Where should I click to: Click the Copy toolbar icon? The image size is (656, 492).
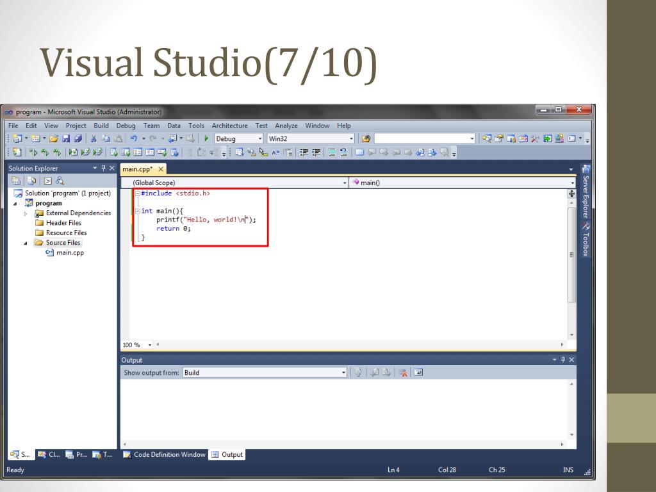pyautogui.click(x=106, y=138)
